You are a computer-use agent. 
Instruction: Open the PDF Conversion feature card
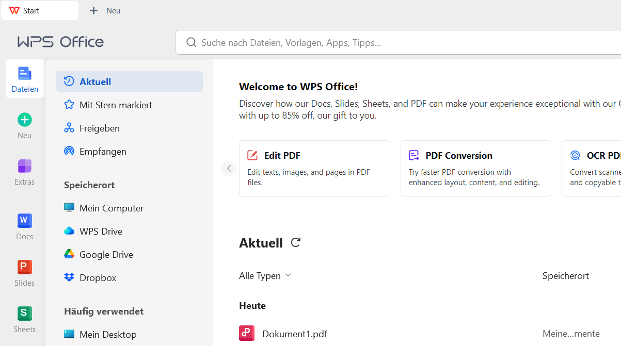click(x=476, y=169)
